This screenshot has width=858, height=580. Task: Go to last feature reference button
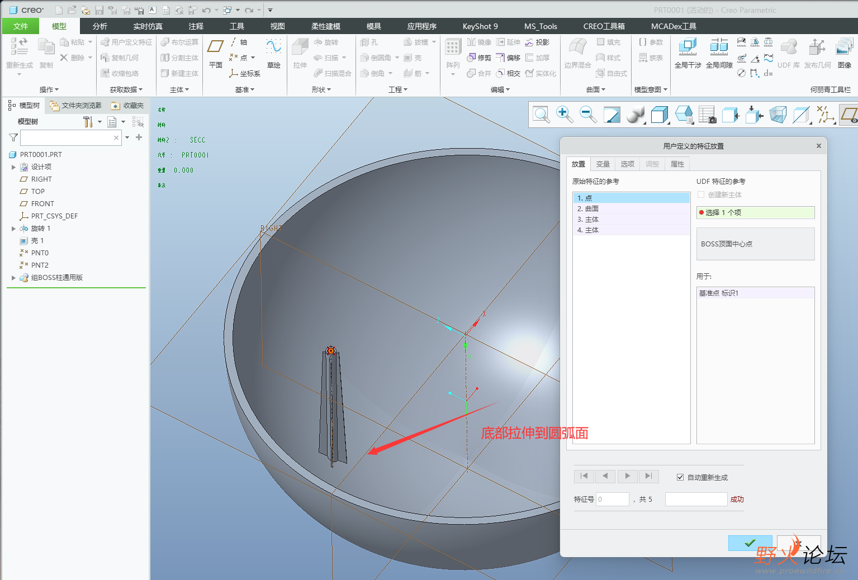coord(648,476)
